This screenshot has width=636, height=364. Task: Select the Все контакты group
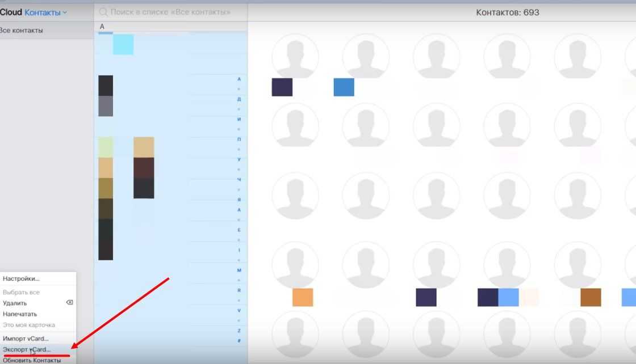[22, 31]
